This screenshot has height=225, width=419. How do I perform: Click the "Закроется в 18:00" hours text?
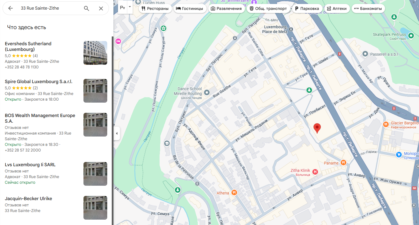(x=42, y=99)
